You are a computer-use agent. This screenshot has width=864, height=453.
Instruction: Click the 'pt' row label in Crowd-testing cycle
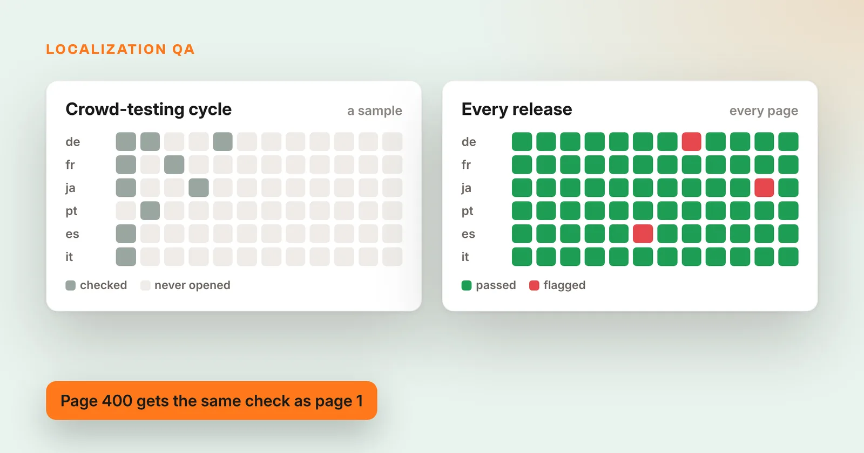point(71,211)
